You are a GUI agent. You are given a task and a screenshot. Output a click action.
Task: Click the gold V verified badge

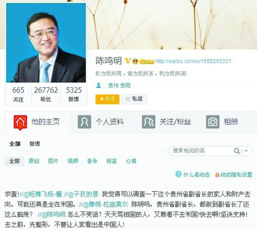pyautogui.click(x=127, y=61)
